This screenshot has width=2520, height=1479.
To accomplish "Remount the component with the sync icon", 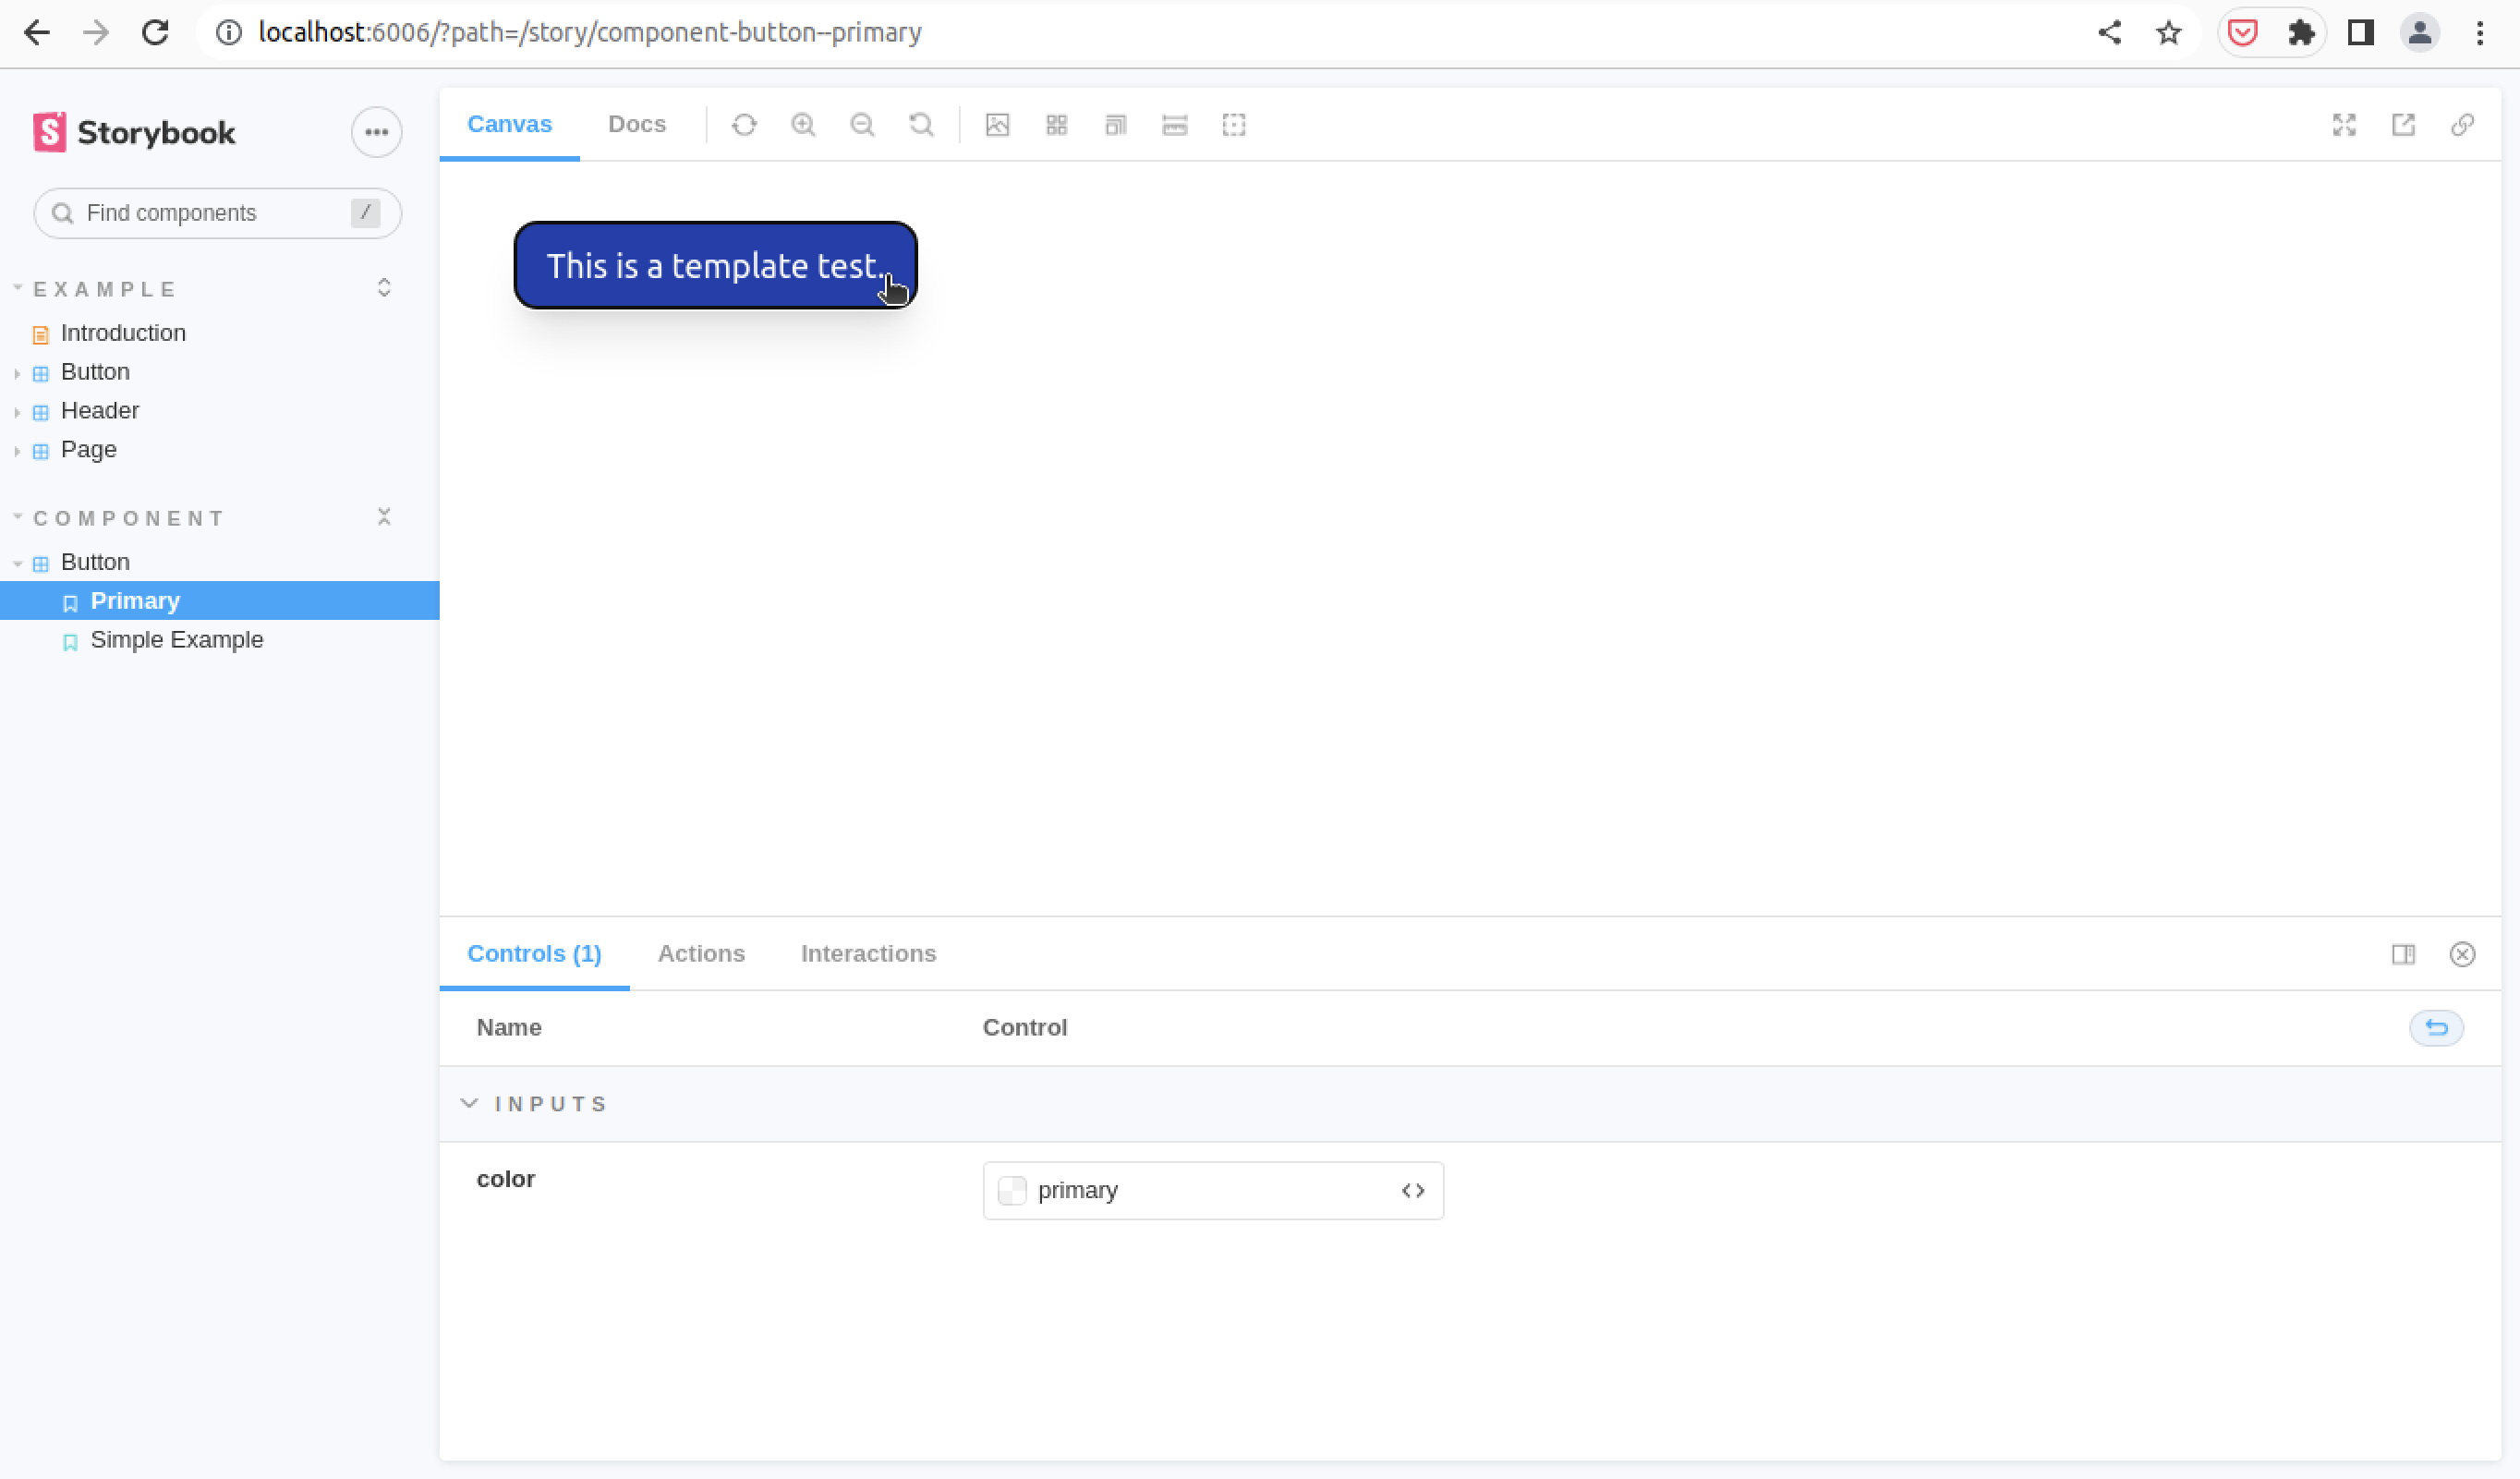I will 744,125.
